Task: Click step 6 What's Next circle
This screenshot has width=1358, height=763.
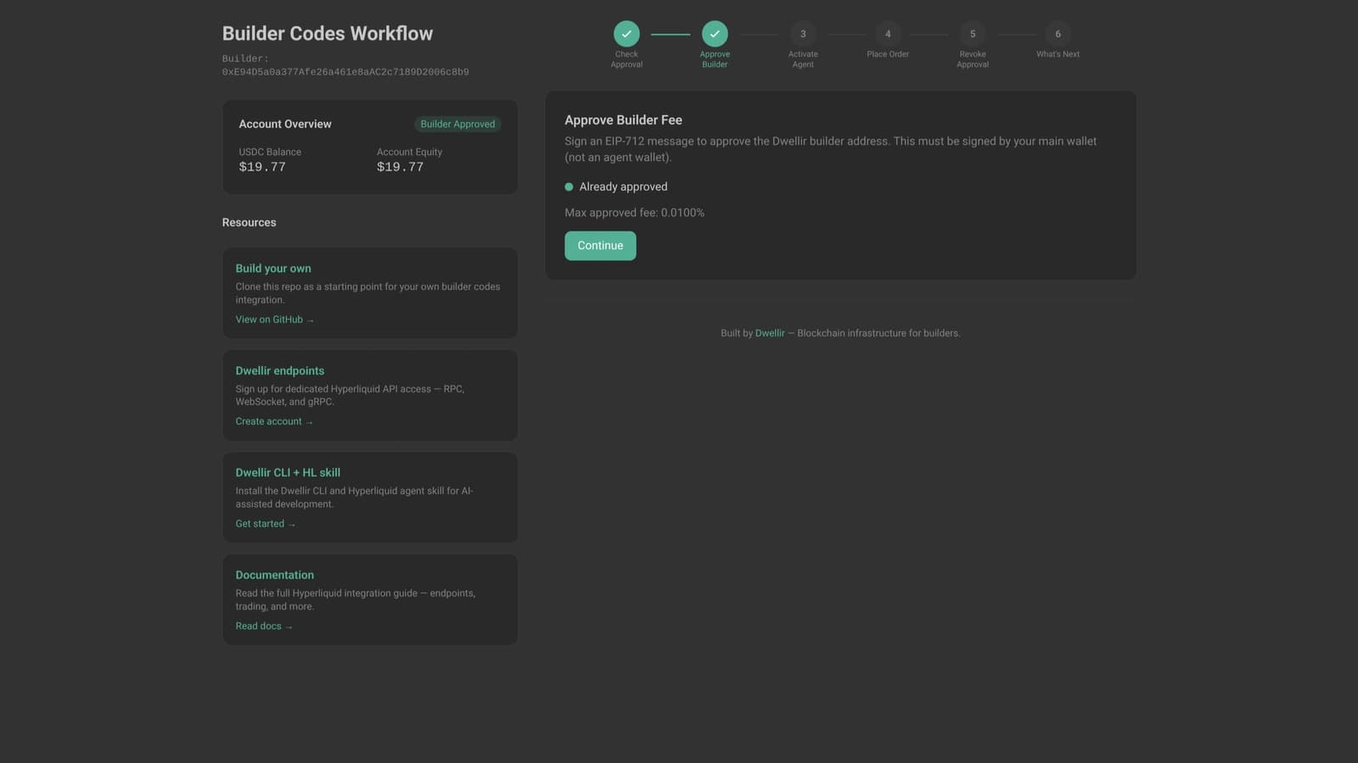Action: click(x=1058, y=34)
